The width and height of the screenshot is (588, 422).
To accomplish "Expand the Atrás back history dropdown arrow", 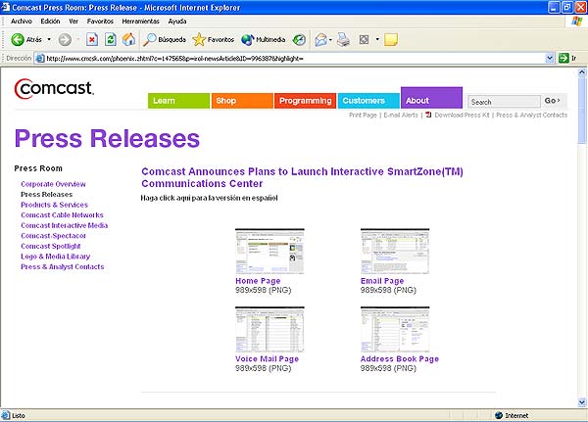I will [x=48, y=40].
